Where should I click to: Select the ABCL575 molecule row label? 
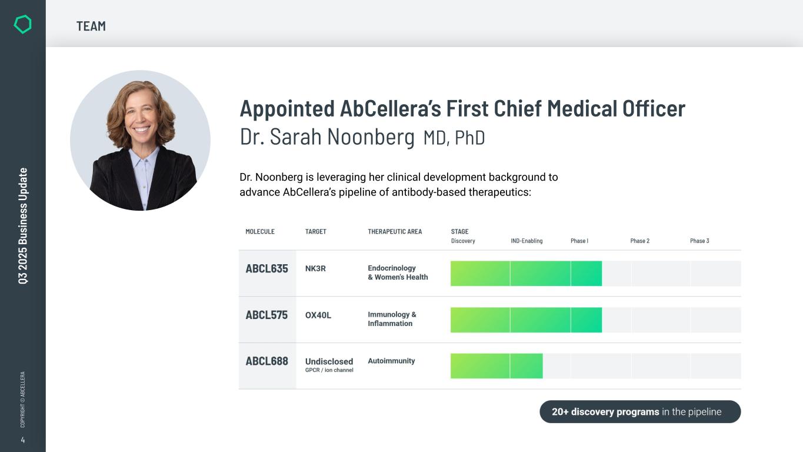(x=266, y=315)
